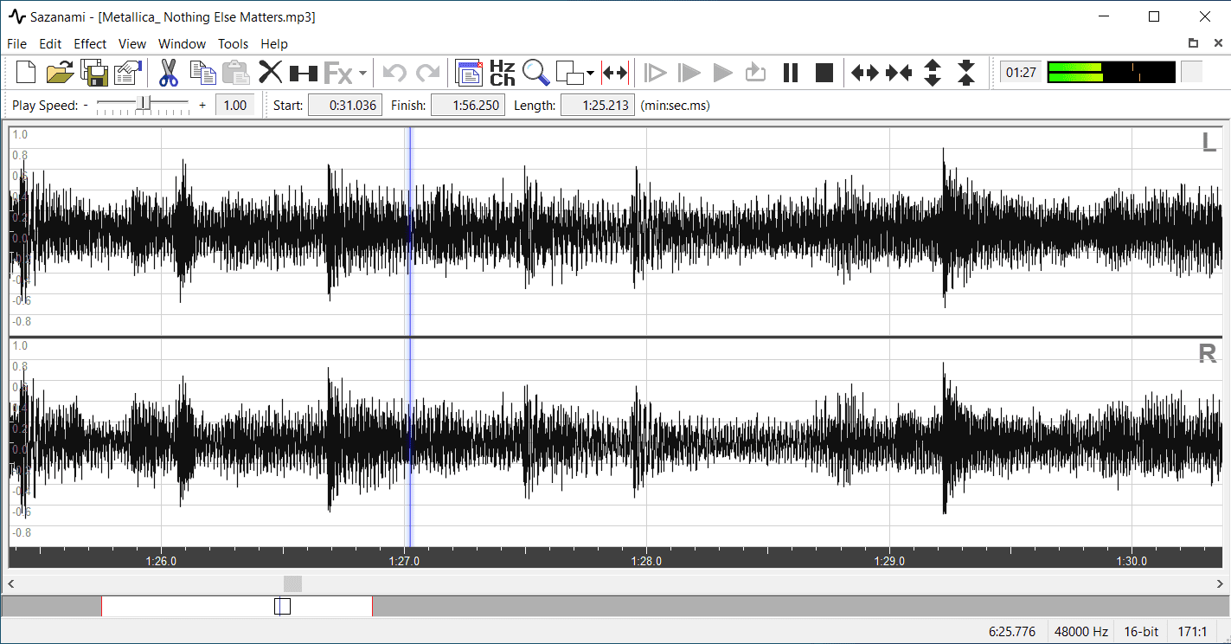This screenshot has width=1231, height=644.
Task: Select the magnifying glass zoom tool
Action: click(536, 72)
